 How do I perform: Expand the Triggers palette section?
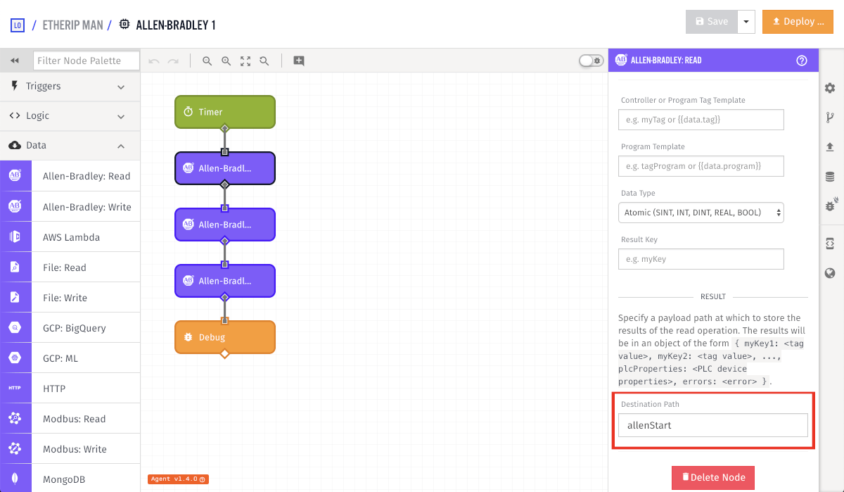click(70, 86)
